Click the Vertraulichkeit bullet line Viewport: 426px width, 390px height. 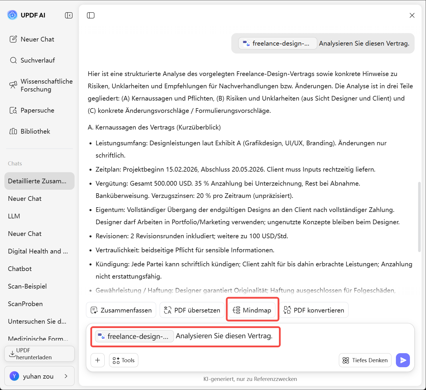185,250
